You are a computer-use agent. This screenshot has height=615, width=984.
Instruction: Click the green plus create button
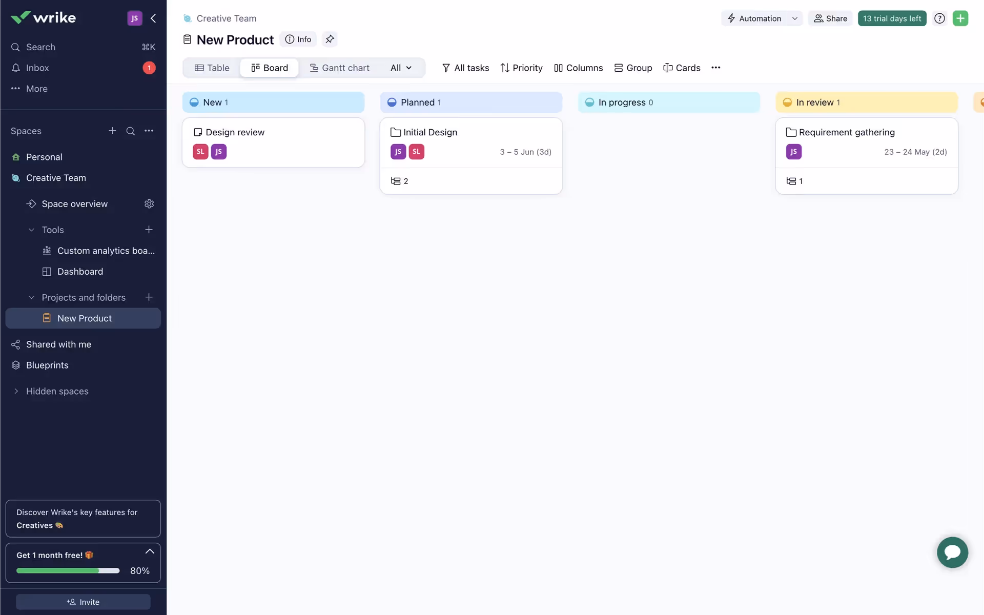coord(960,18)
